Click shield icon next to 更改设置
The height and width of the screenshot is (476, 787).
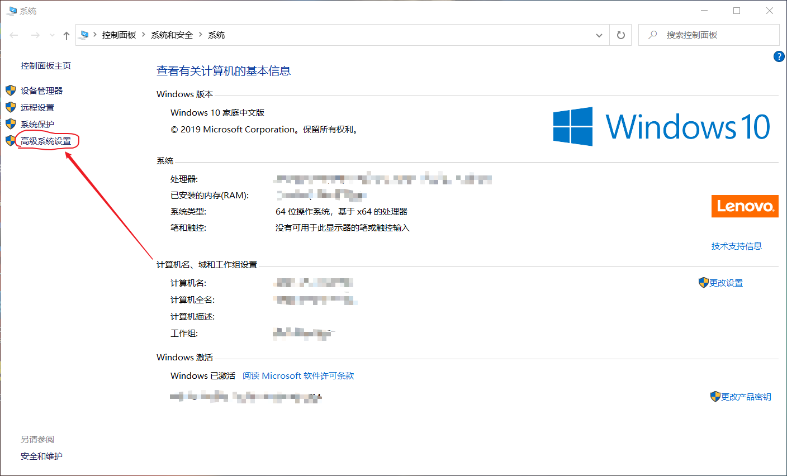tap(704, 283)
